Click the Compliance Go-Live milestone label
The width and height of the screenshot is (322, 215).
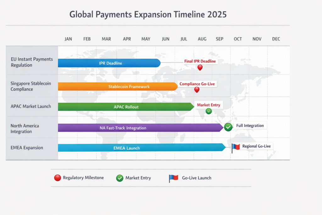point(197,84)
